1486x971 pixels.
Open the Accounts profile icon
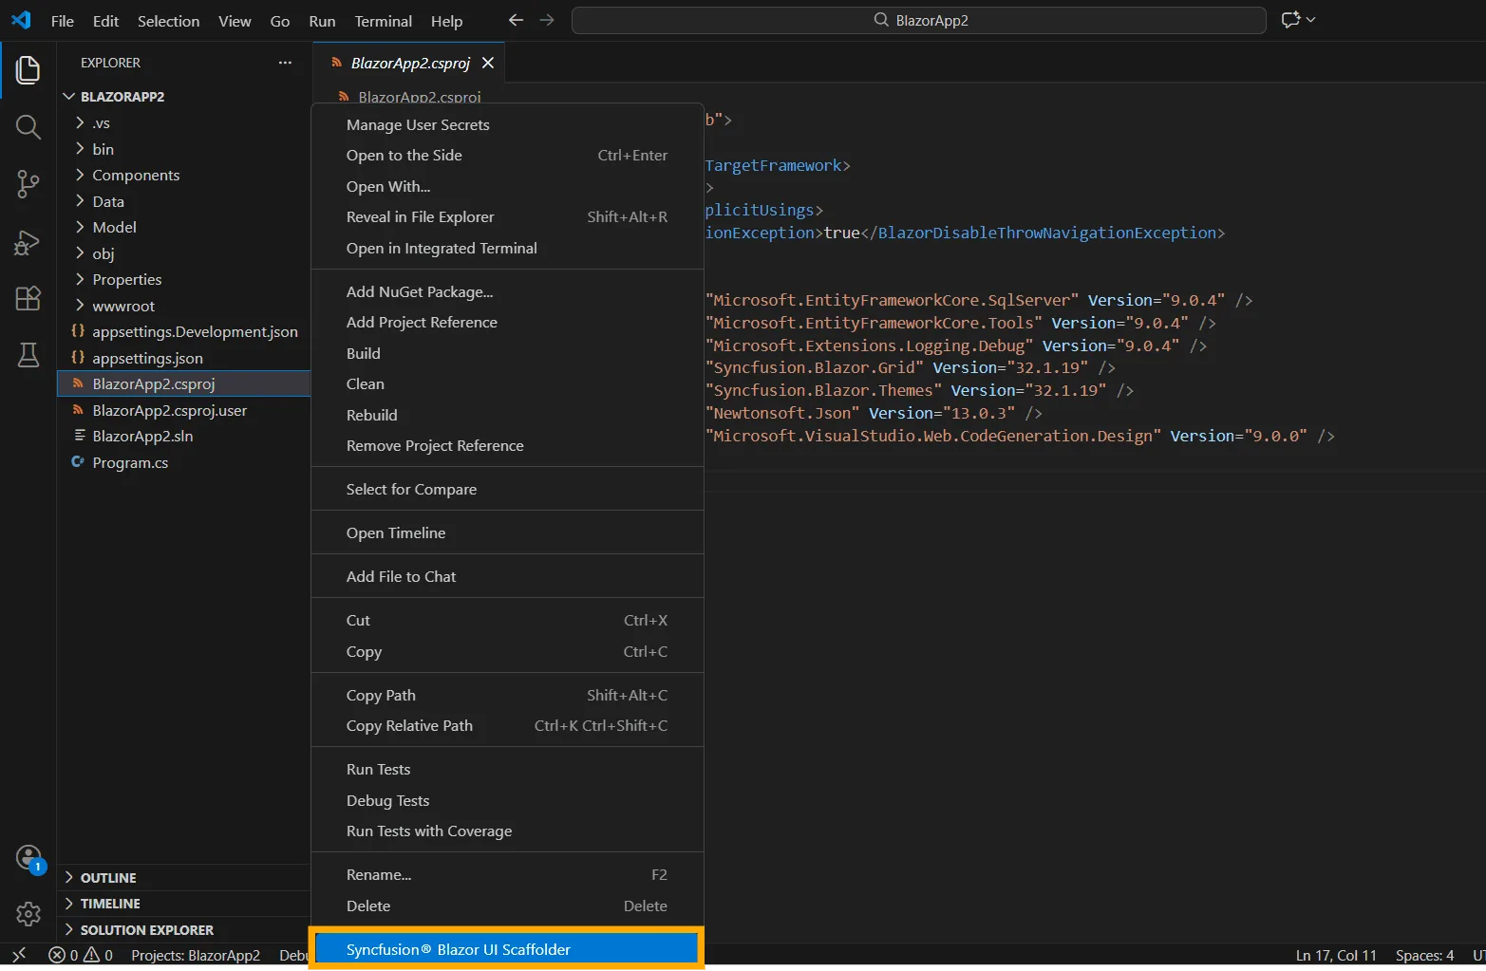[x=28, y=856]
